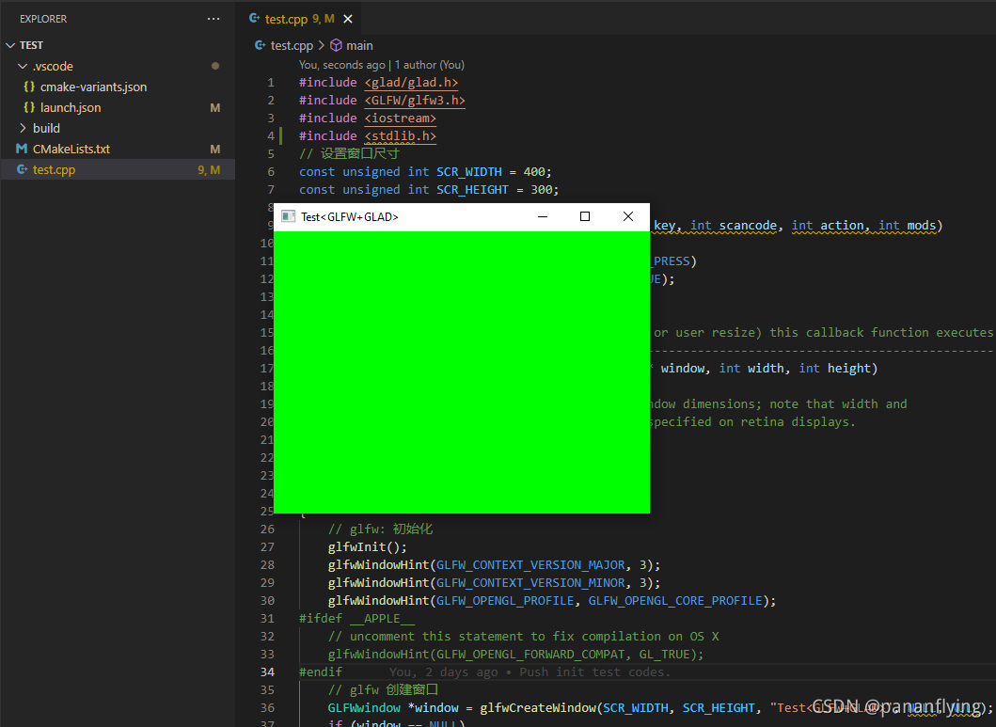
Task: Click the GitLens blame text on line 34
Action: coord(530,672)
